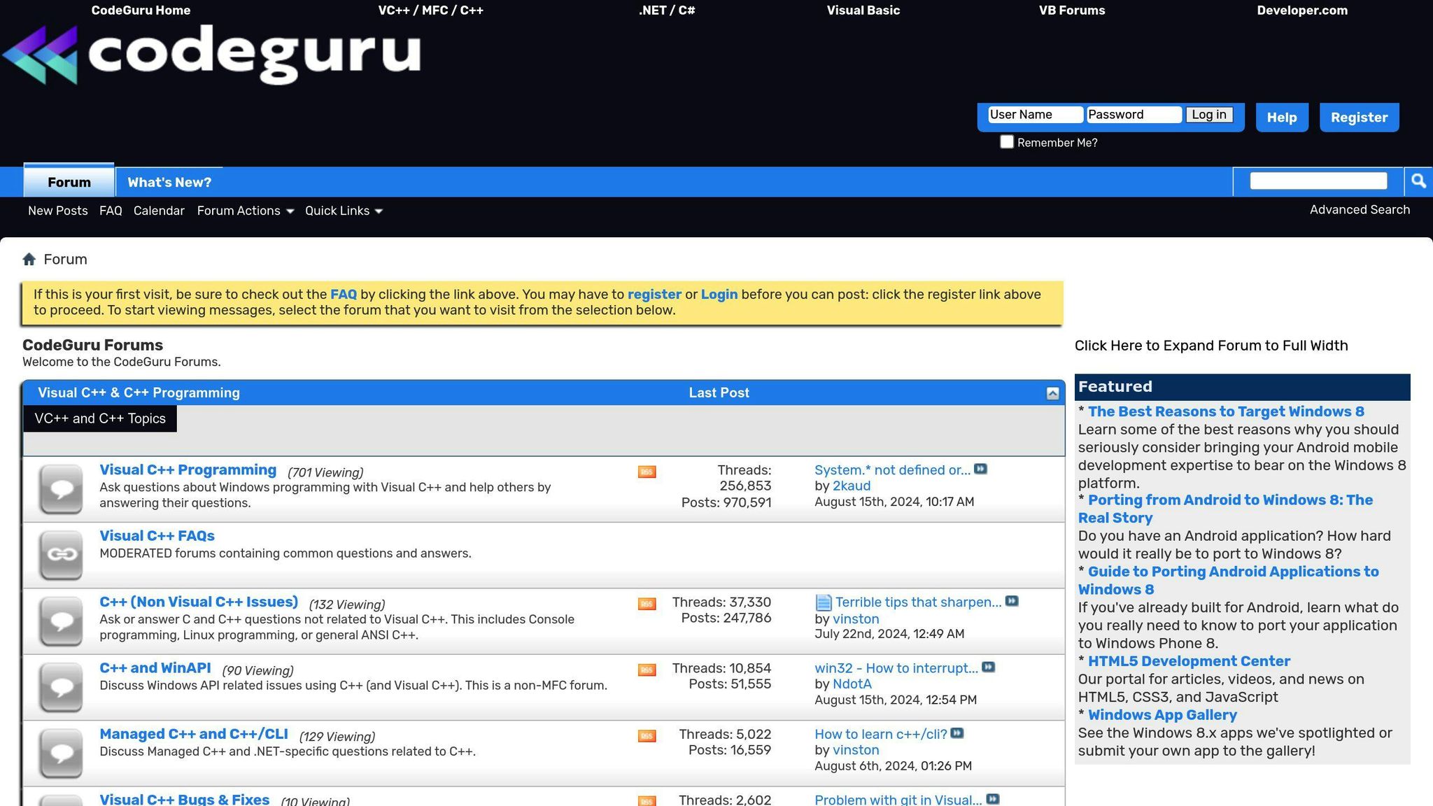Viewport: 1433px width, 806px height.
Task: Click the speech bubble icon for C++ and WinAPI
Action: pyautogui.click(x=60, y=687)
